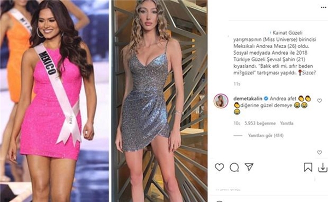
Task: Expand replies with Yanıtları gör (414)
Action: pos(266,135)
